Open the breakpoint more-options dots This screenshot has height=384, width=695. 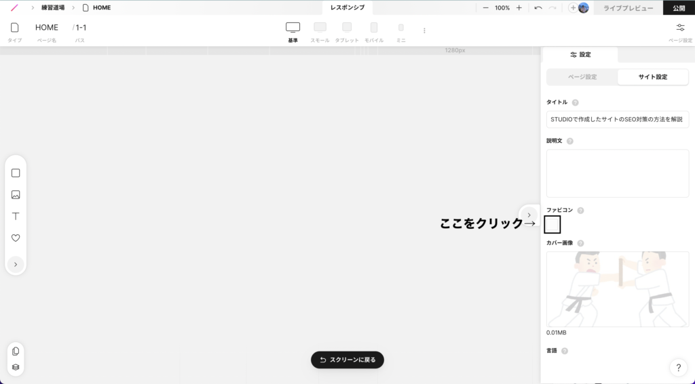tap(424, 30)
